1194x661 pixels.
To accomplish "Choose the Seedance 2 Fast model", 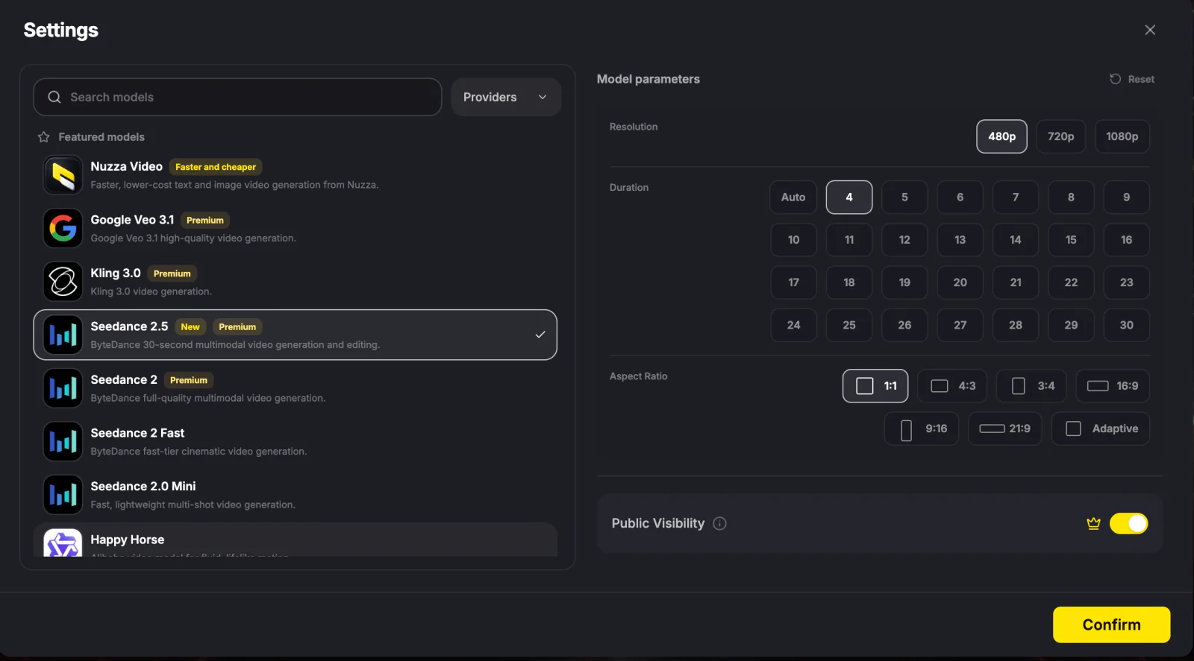I will tap(296, 441).
